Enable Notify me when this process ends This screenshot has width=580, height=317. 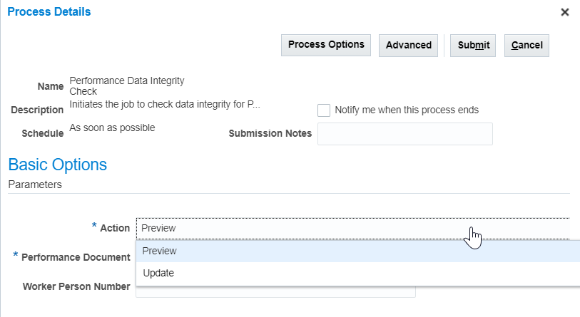(324, 110)
